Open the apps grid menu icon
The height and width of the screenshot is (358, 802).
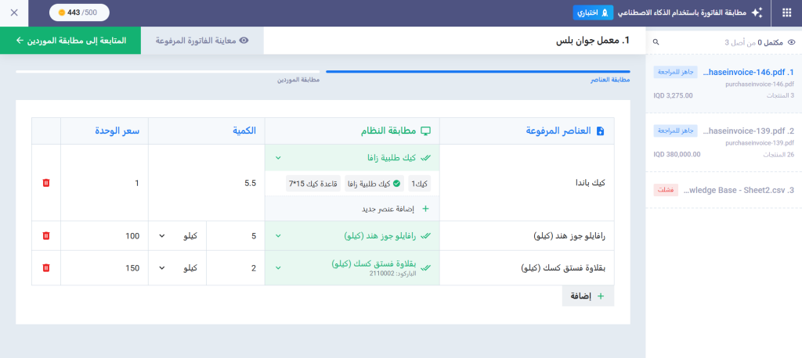[x=786, y=13]
